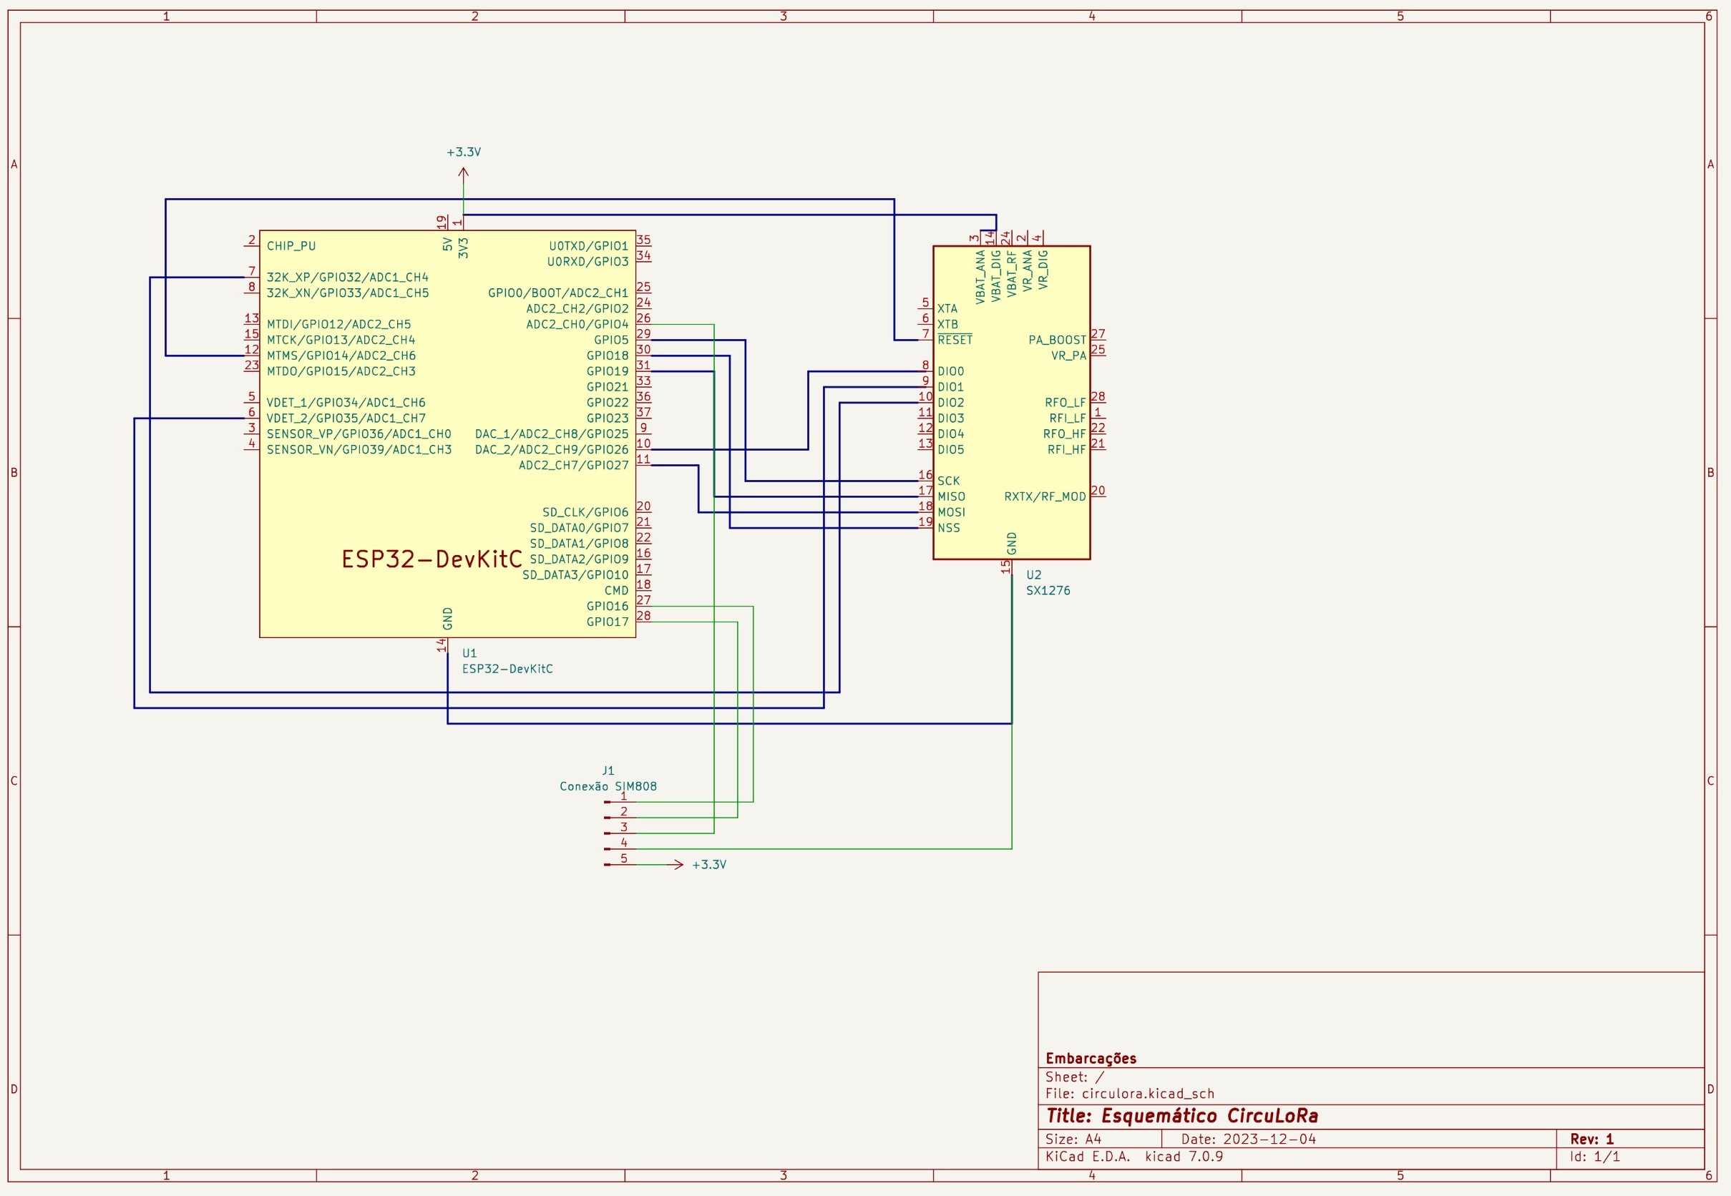Select the GPIO0/BOOT/ADC2_CH1 pin label
This screenshot has height=1196, width=1731.
click(558, 293)
